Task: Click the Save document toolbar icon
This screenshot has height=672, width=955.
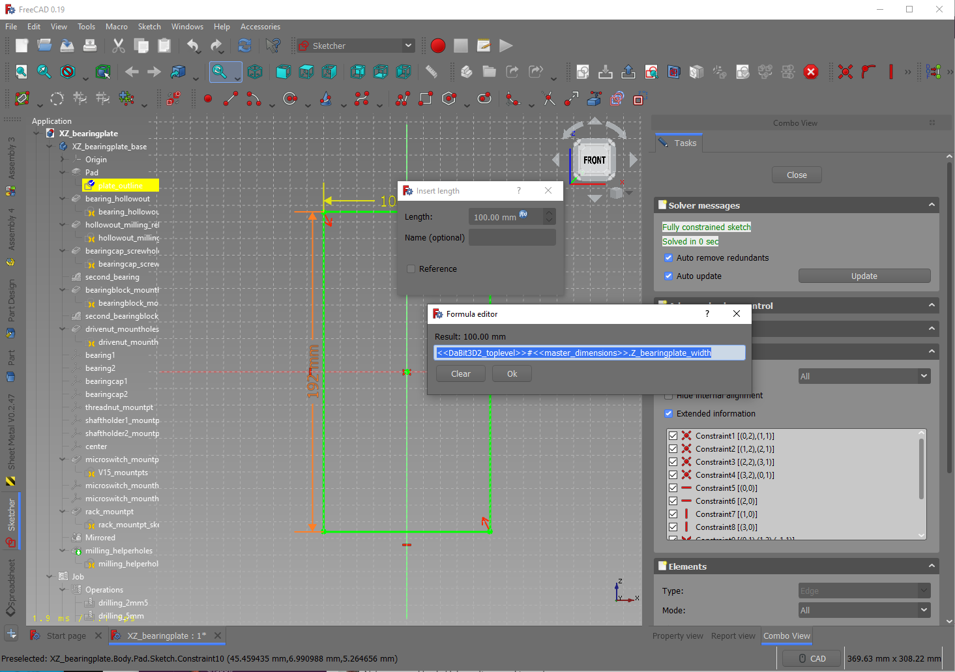Action: click(67, 46)
